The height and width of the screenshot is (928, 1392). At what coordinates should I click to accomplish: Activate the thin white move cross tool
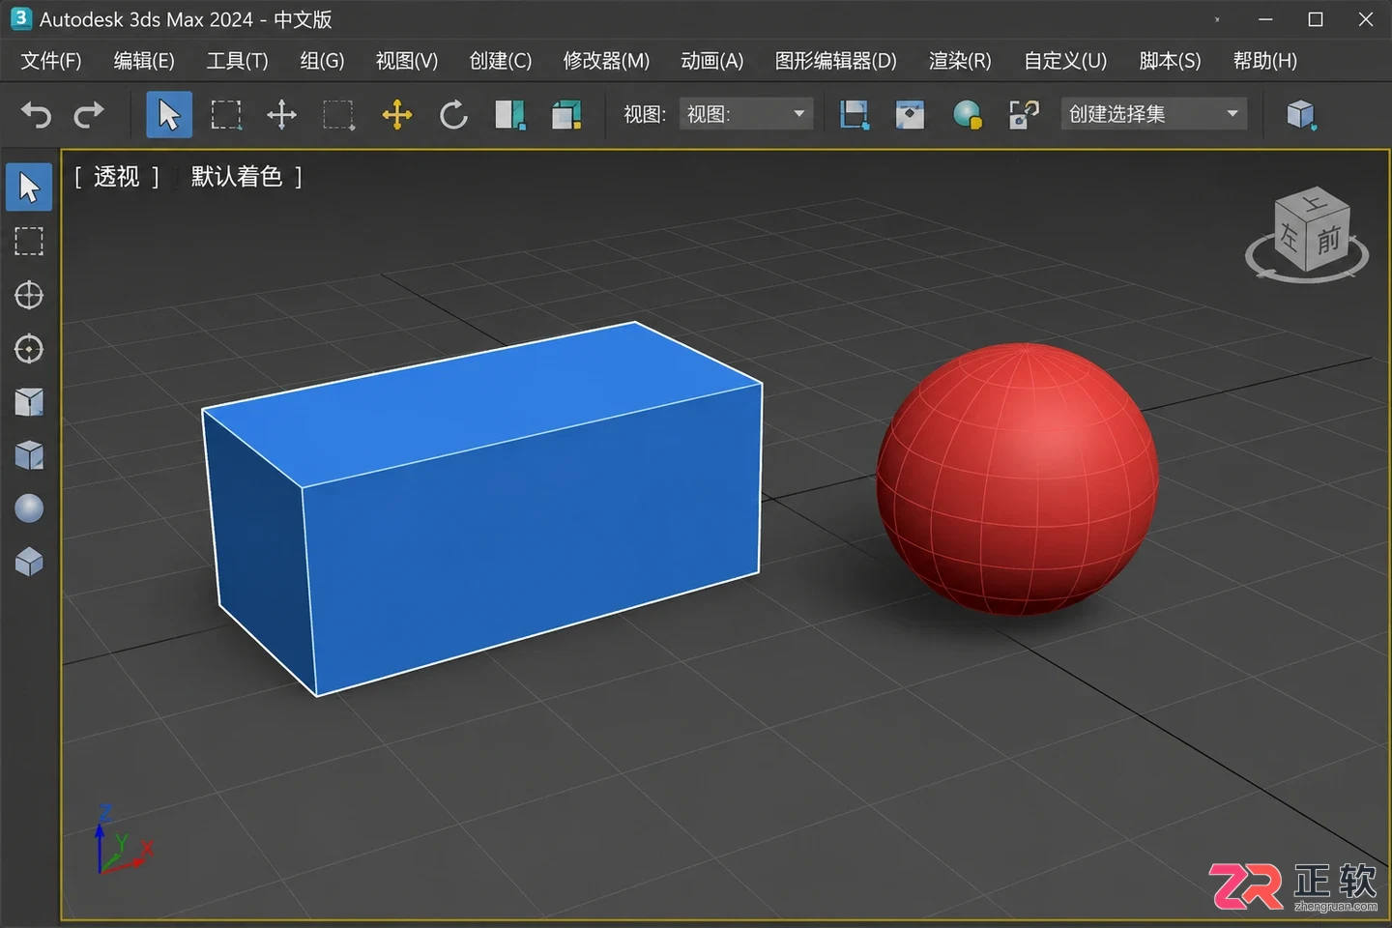tap(281, 115)
